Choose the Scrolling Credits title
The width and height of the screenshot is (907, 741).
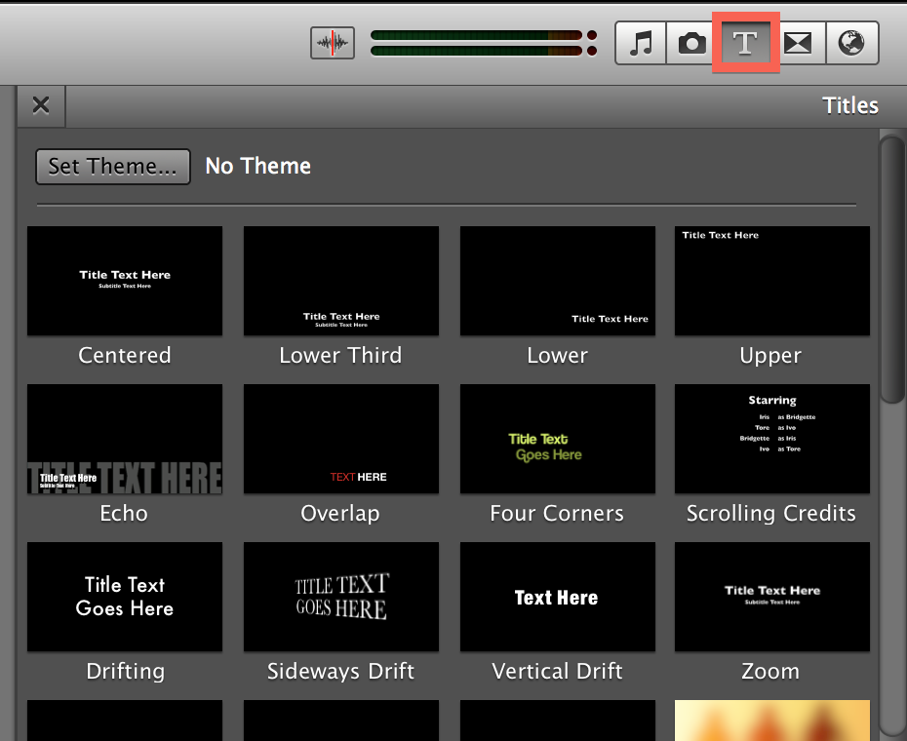pos(772,439)
